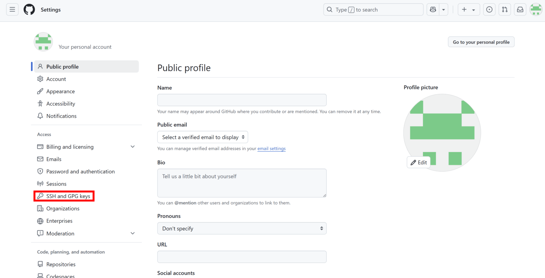Click Go to your personal profile
This screenshot has width=545, height=278.
pos(481,42)
